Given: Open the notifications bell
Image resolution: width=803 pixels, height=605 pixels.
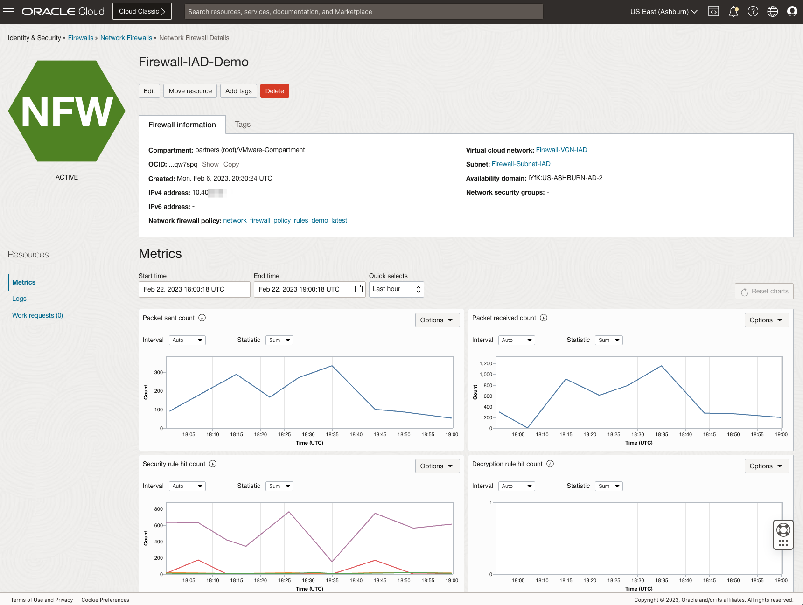Looking at the screenshot, I should [x=733, y=11].
